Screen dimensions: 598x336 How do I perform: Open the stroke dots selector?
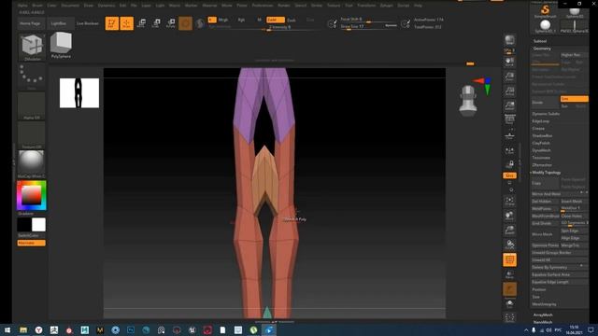tap(31, 77)
